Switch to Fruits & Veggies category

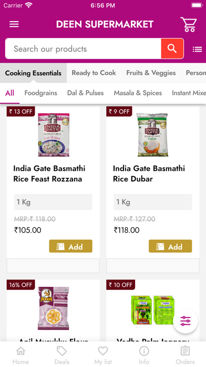151,73
